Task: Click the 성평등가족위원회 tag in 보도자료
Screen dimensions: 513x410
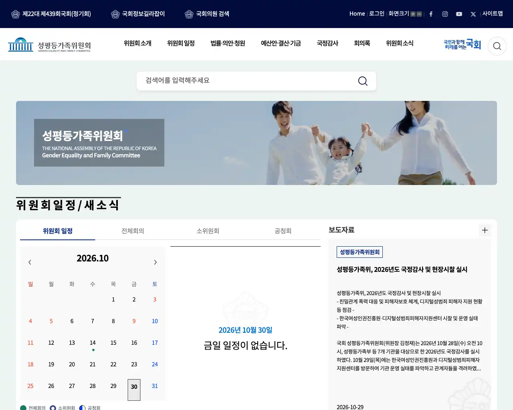Action: point(360,252)
